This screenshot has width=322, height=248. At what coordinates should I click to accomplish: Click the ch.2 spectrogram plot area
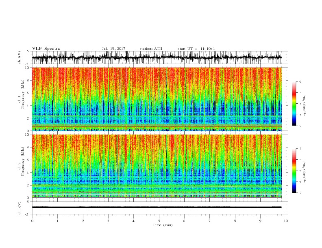click(157, 166)
